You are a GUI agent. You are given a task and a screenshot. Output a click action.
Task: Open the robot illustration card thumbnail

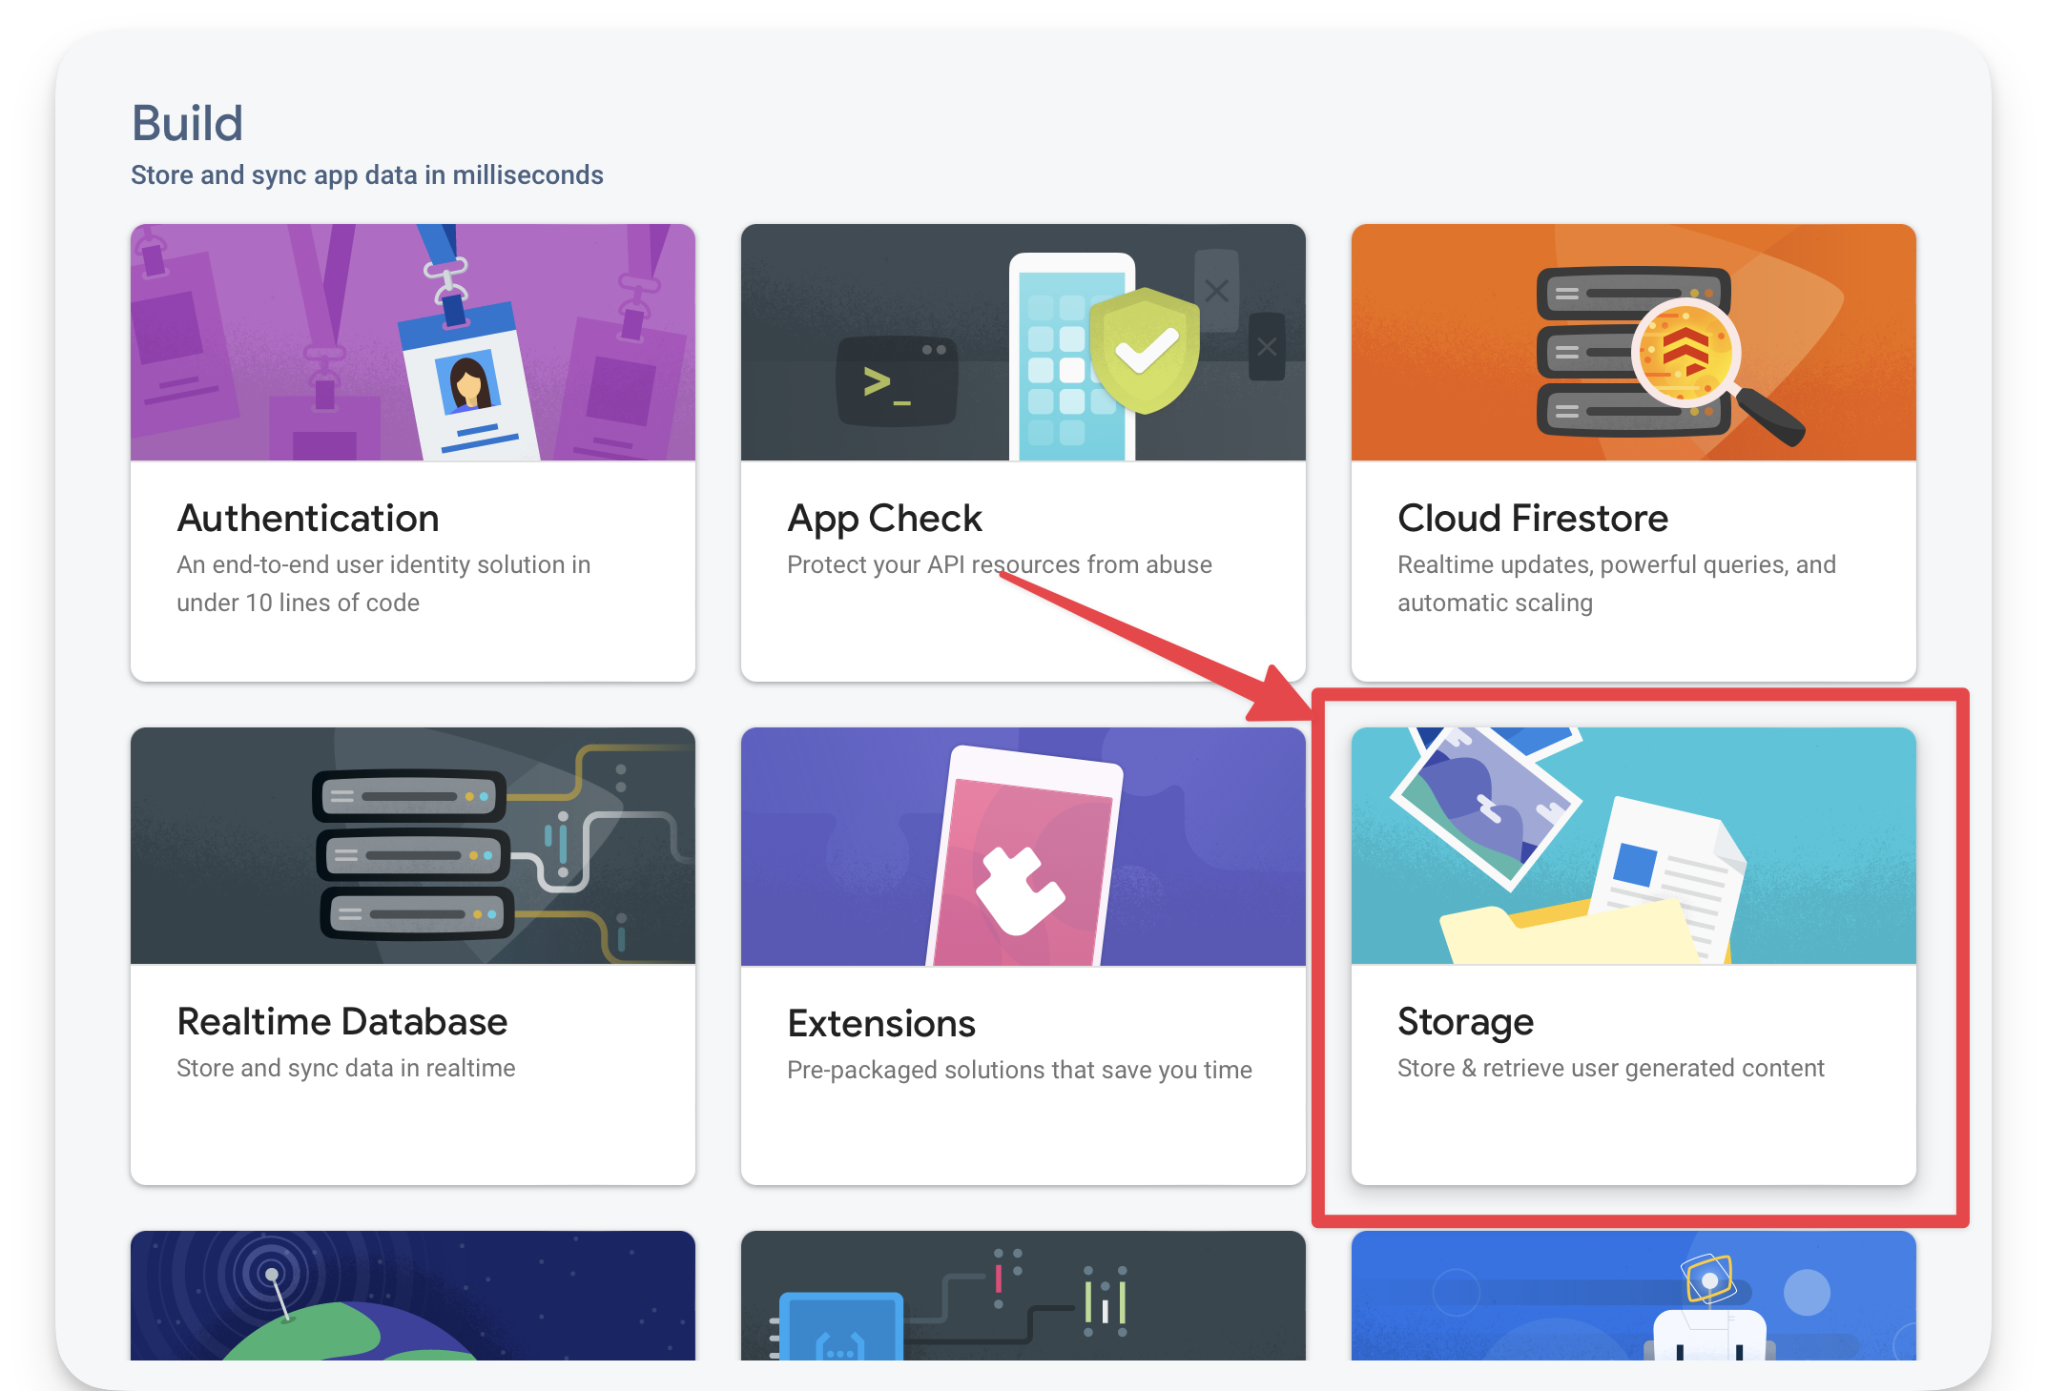[x=1633, y=1295]
